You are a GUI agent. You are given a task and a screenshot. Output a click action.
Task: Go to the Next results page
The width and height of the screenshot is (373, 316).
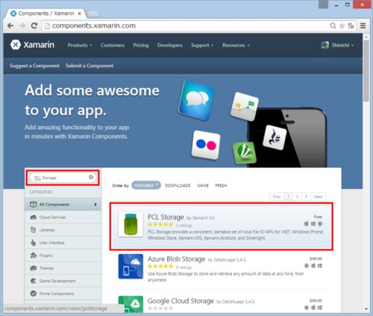click(x=318, y=196)
